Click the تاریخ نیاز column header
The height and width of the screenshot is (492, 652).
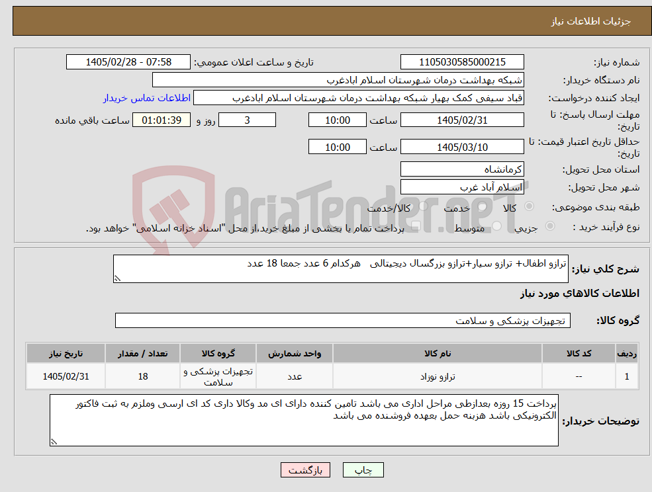click(x=66, y=354)
